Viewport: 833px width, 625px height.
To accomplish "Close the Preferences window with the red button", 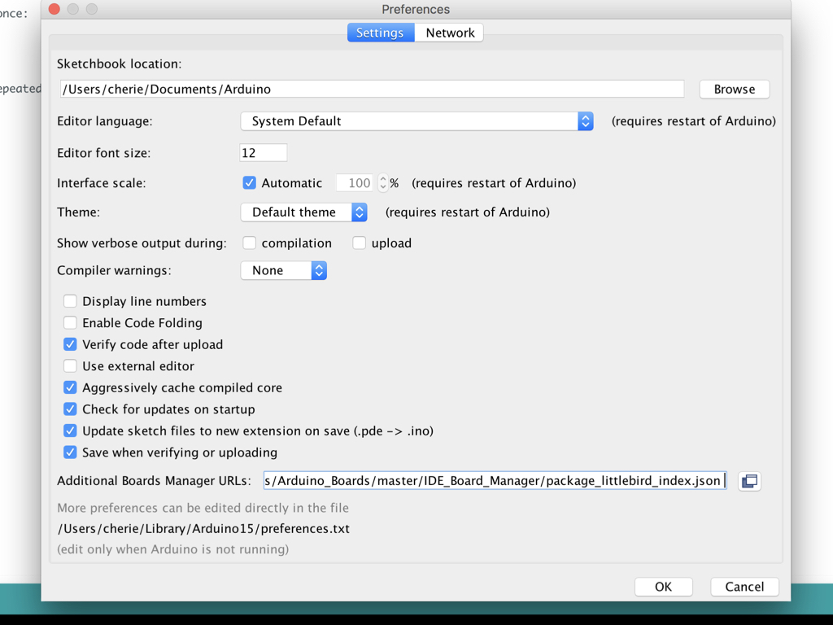I will pos(55,9).
